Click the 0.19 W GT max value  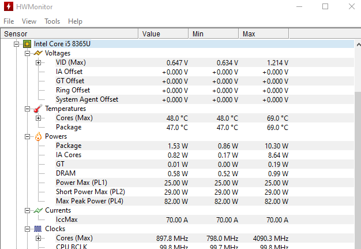point(278,165)
